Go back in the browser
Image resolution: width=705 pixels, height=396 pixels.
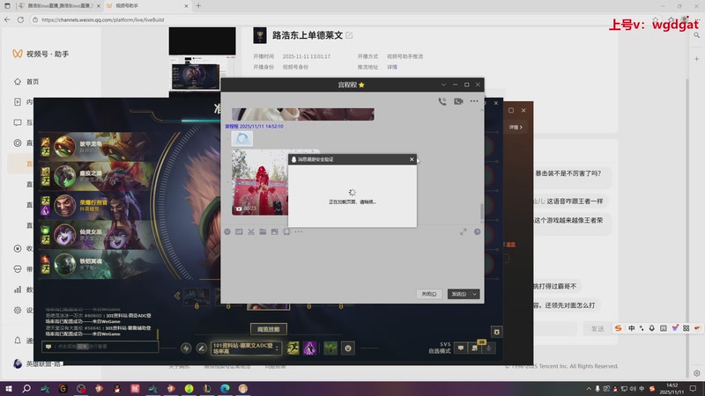click(7, 19)
